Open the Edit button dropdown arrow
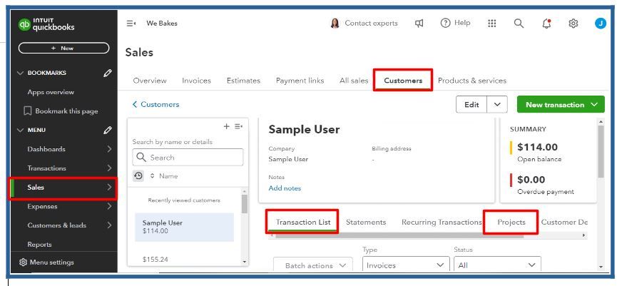Image resolution: width=622 pixels, height=286 pixels. pos(497,105)
